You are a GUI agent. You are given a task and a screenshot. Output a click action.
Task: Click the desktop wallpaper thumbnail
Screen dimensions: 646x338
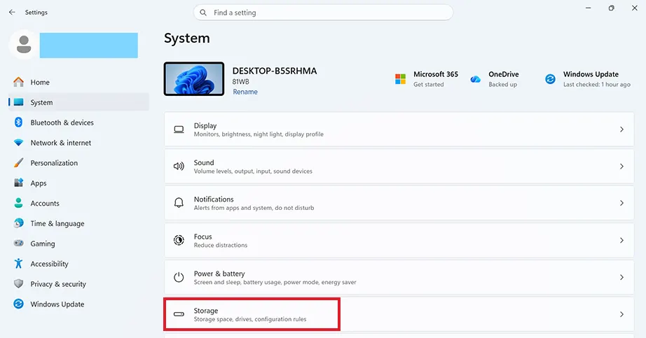tap(194, 78)
